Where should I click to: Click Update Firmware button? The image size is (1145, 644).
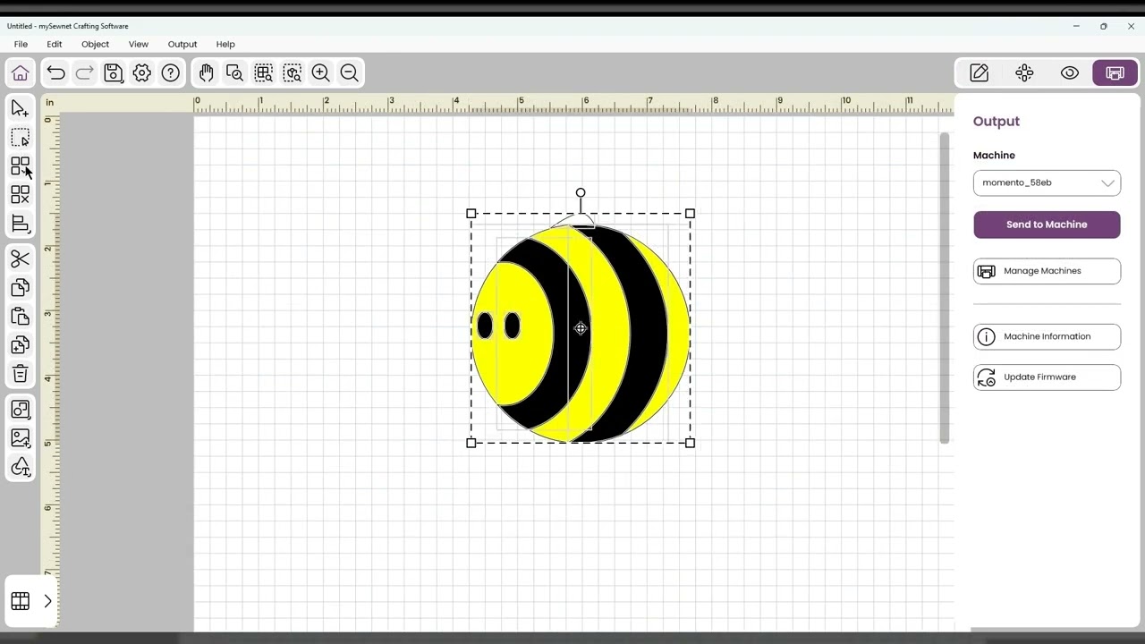click(x=1047, y=377)
